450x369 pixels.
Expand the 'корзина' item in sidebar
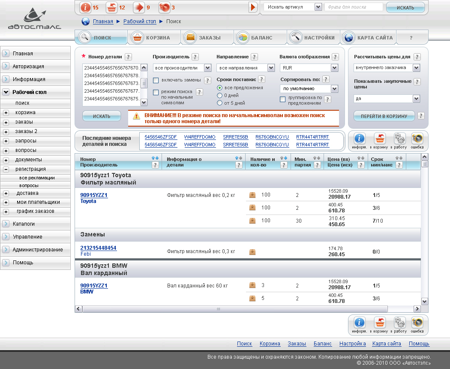pos(6,113)
